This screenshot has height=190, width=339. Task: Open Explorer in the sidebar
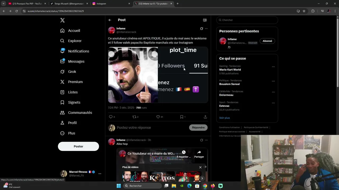pos(71,41)
